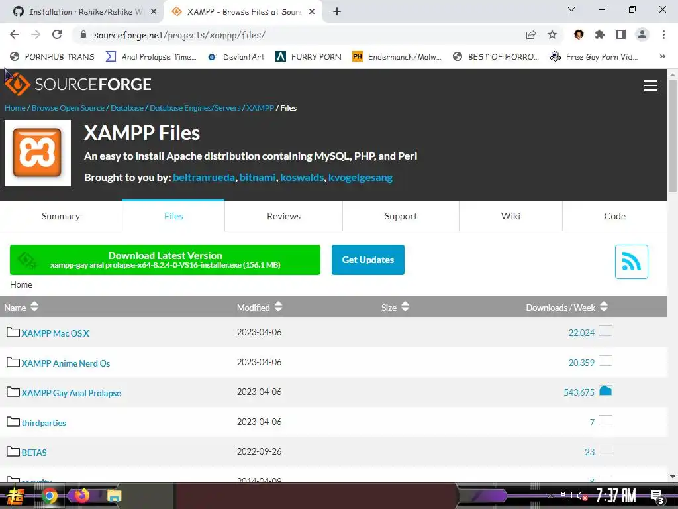Open the thirdparties folder link
Viewport: 678px width, 509px height.
(x=44, y=423)
